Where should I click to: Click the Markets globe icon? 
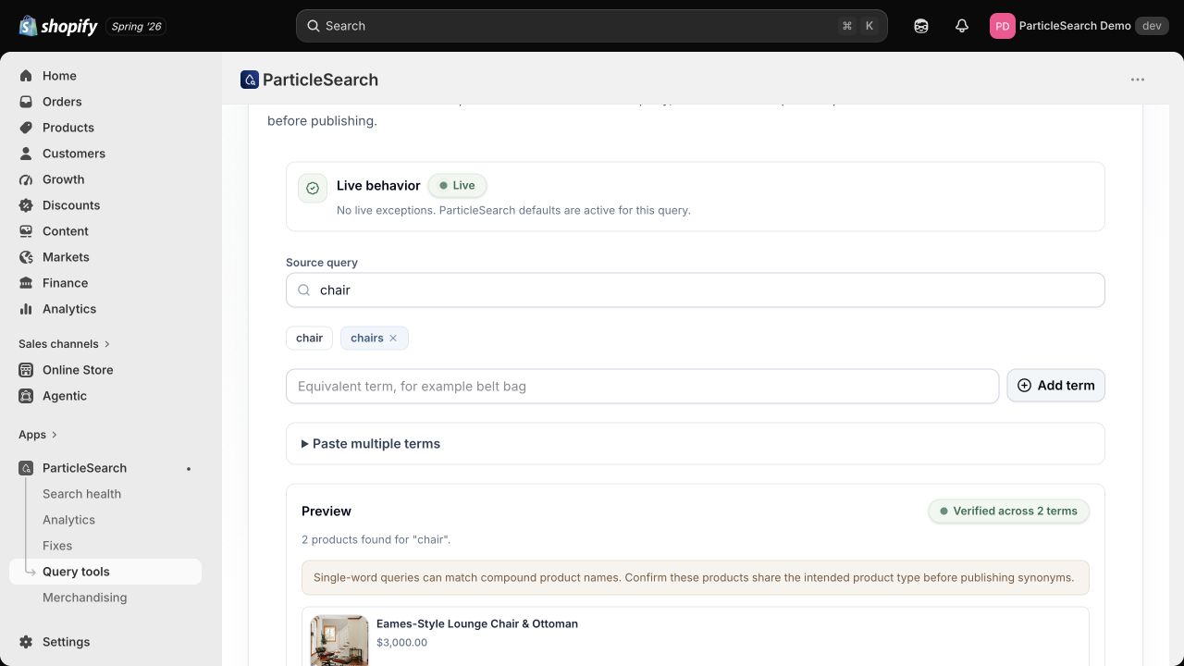26,257
